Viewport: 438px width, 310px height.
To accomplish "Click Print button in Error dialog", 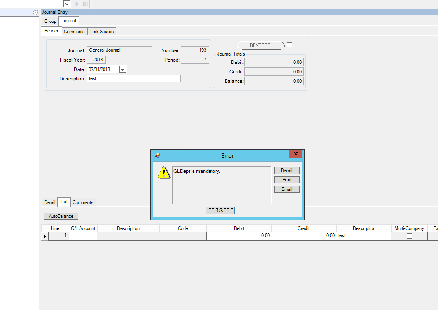I will (x=287, y=180).
